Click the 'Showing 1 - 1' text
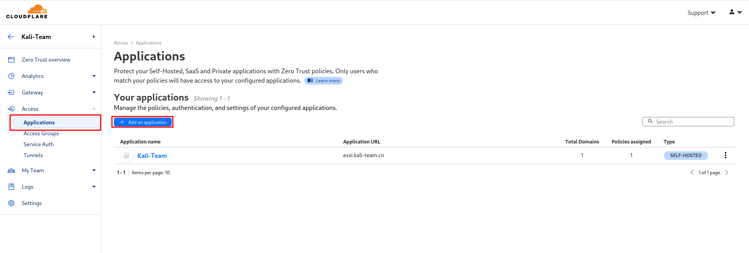Viewport: 749px width, 253px height. click(x=212, y=98)
